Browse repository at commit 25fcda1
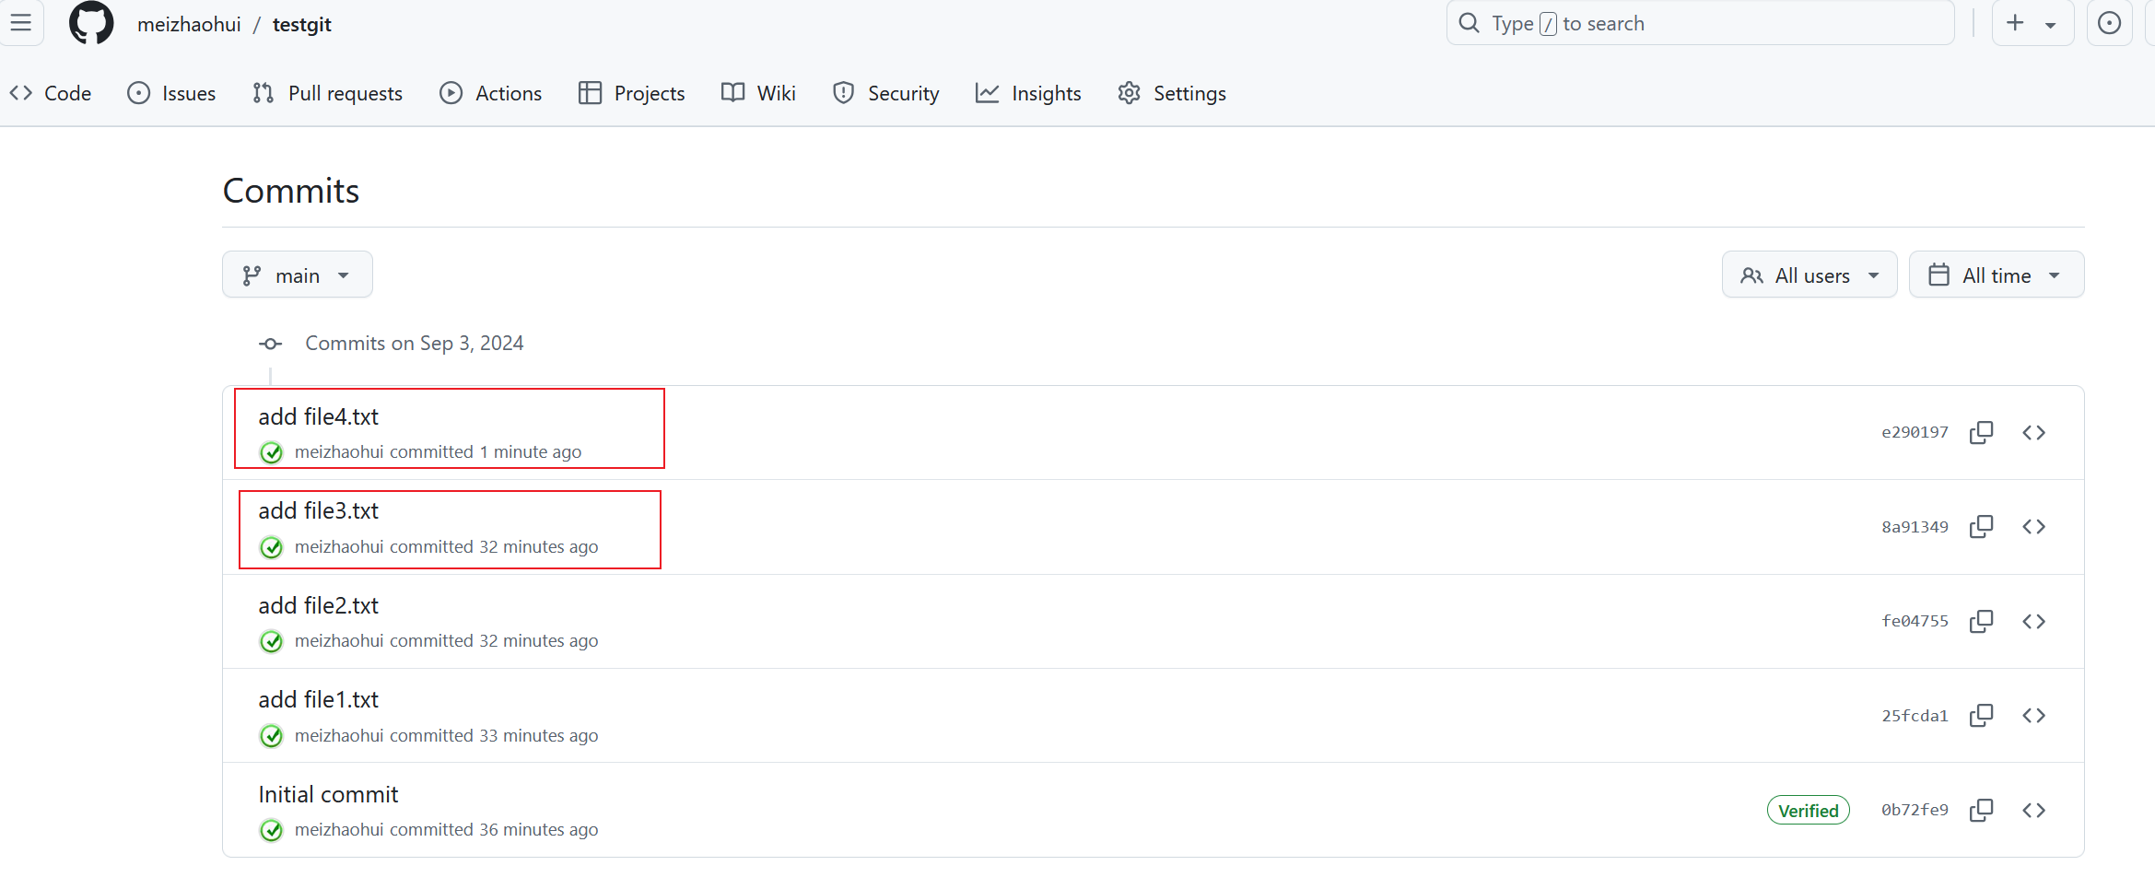The height and width of the screenshot is (889, 2155). pyautogui.click(x=2033, y=716)
